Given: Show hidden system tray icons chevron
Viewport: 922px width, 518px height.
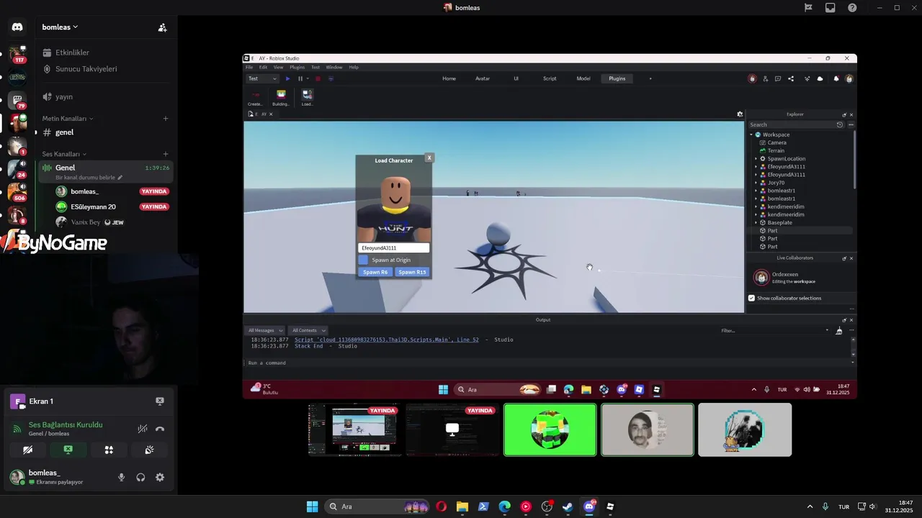Looking at the screenshot, I should pyautogui.click(x=810, y=506).
